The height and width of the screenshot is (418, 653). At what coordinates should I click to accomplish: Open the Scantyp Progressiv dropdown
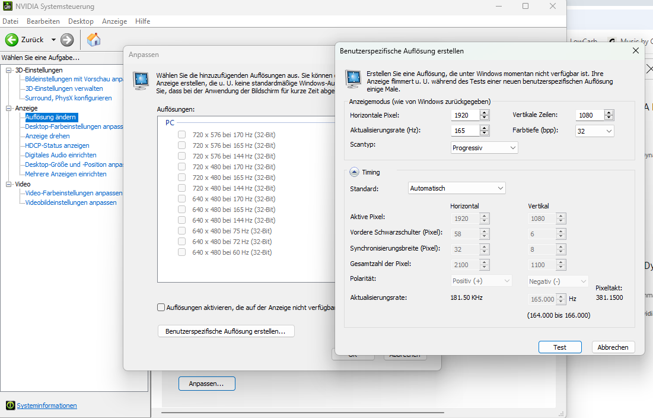point(485,147)
